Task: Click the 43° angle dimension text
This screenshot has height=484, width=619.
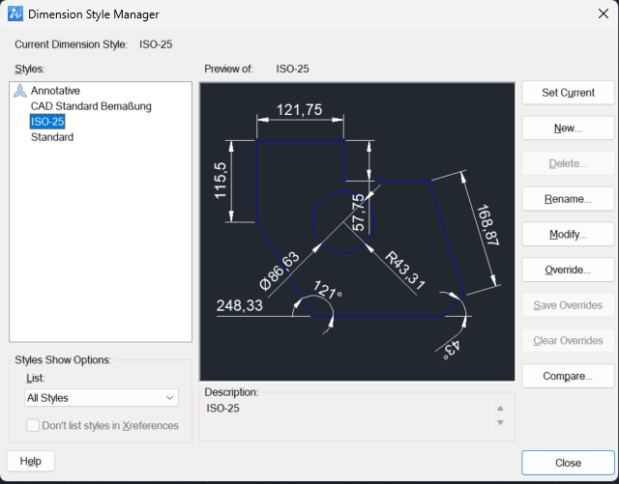Action: (x=452, y=350)
